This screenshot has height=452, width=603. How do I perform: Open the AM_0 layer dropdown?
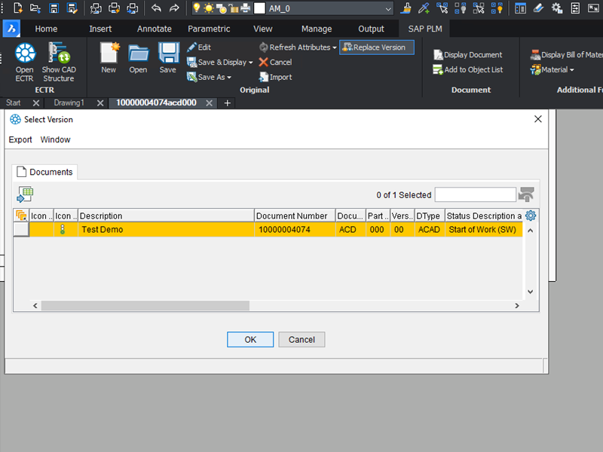(388, 9)
